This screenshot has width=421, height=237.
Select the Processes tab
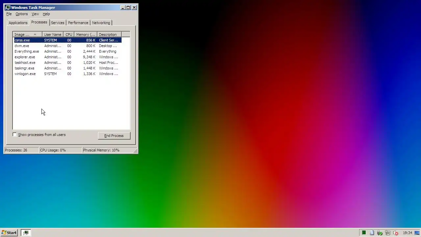(x=39, y=22)
